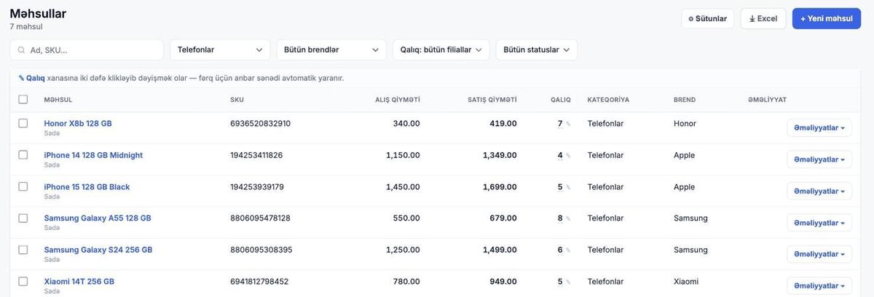This screenshot has width=874, height=297.
Task: Tick the Xiaomi 14T 256 GB checkbox
Action: [23, 282]
